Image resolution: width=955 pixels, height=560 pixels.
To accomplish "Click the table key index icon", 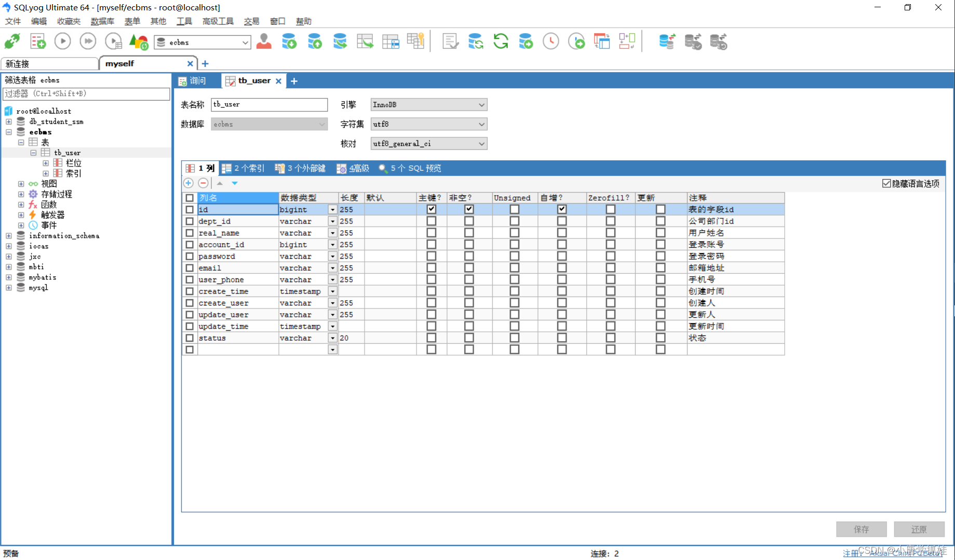I will [416, 41].
